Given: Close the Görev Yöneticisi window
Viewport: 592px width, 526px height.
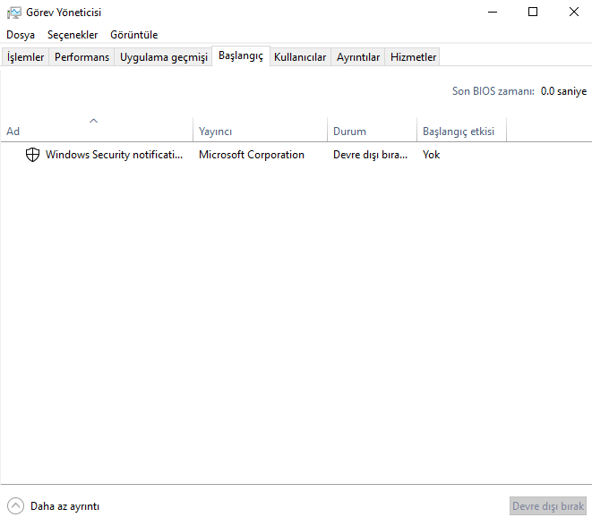Looking at the screenshot, I should (x=573, y=12).
